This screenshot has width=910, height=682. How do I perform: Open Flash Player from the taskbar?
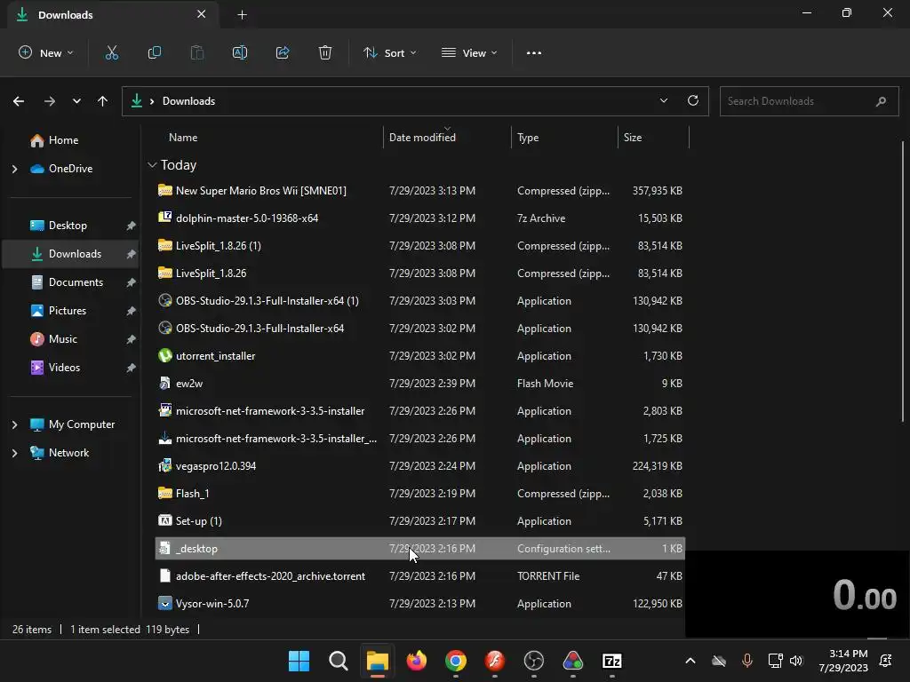pyautogui.click(x=494, y=661)
